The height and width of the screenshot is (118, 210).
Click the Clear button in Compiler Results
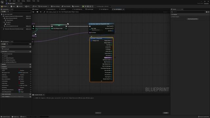coord(166,113)
